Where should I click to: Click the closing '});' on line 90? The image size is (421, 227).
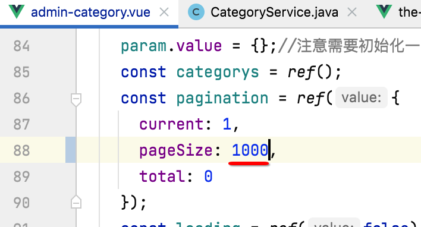pos(134,203)
